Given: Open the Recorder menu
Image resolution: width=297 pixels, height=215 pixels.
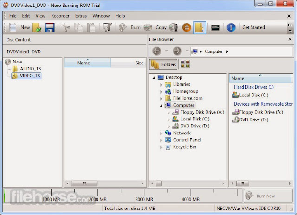Looking at the screenshot, I should pos(60,16).
